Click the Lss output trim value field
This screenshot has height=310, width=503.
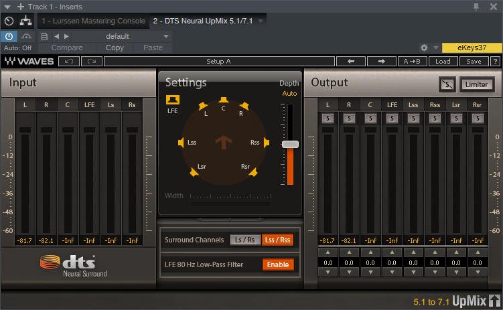tap(413, 263)
